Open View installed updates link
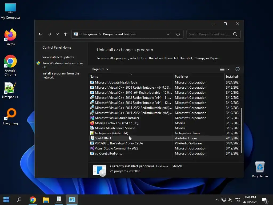273x205 pixels. (x=58, y=57)
